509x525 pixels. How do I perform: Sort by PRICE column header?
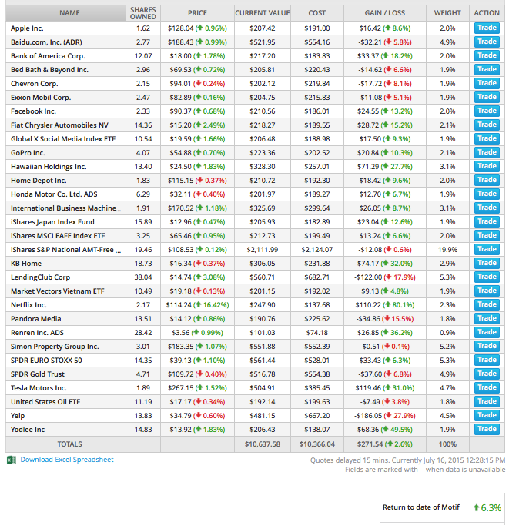197,13
